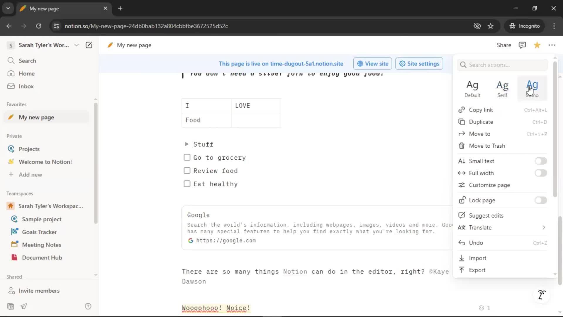Toggle the favorite star icon
This screenshot has width=563, height=317.
coord(537,45)
